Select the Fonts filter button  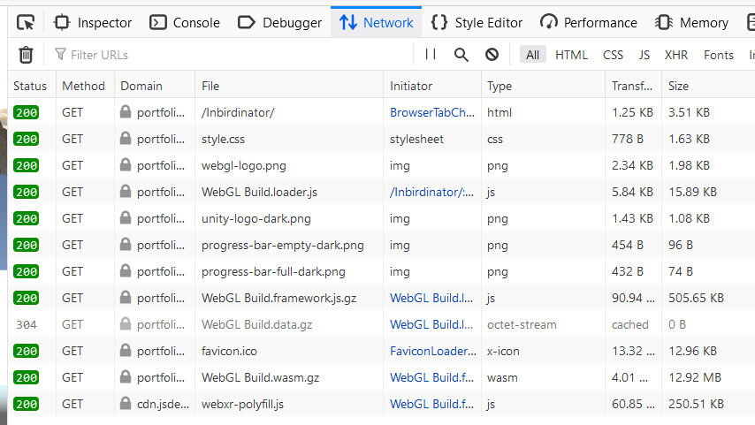pos(719,55)
